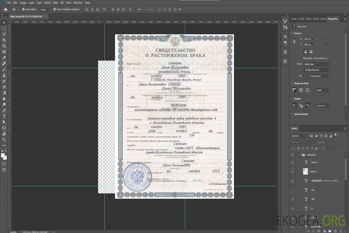Viewport: 349px width, 233px height.
Task: Toggle width-height link chain icon
Action: pyautogui.click(x=294, y=41)
